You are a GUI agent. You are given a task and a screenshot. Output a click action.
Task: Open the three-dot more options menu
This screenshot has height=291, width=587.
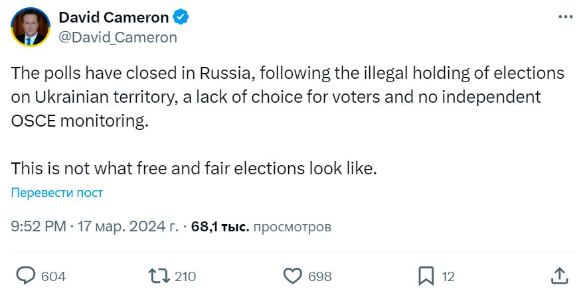[564, 17]
